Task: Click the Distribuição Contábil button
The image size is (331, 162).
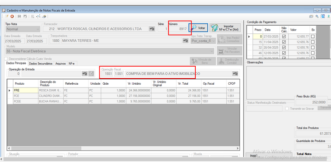Action: coord(230,61)
